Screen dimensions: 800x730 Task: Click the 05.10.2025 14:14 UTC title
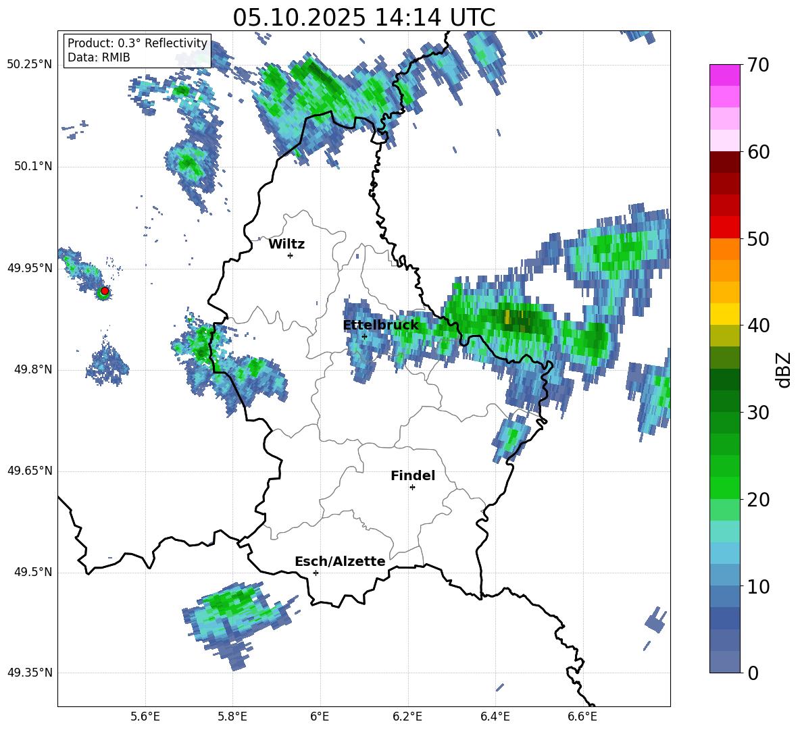coord(364,18)
